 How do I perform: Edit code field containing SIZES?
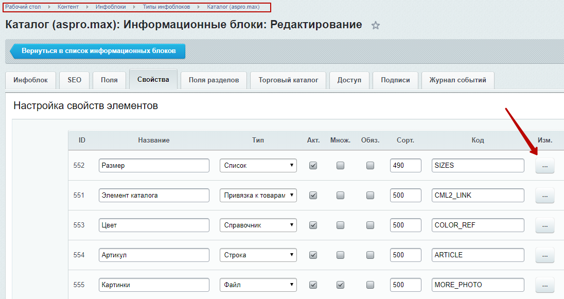pos(478,166)
